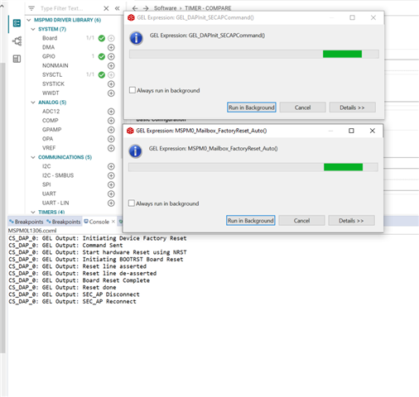Enable Always run in background in DAPInit dialog

tap(132, 90)
